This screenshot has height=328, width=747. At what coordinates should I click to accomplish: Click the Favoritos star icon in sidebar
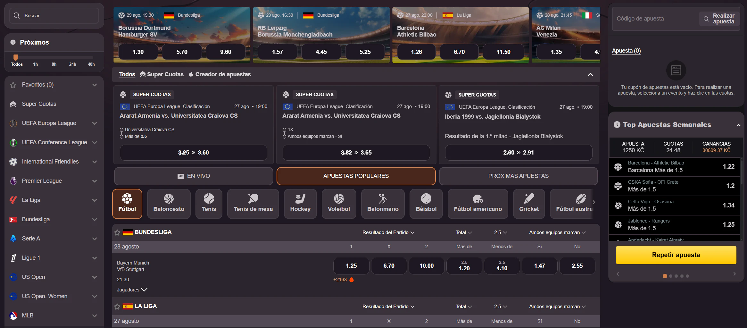[13, 85]
